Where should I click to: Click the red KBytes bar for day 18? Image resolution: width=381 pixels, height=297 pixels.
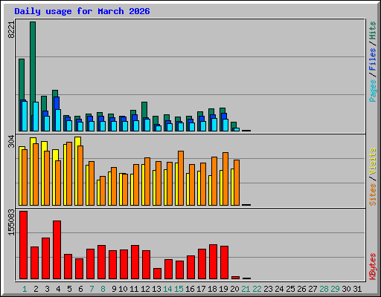[x=213, y=262]
